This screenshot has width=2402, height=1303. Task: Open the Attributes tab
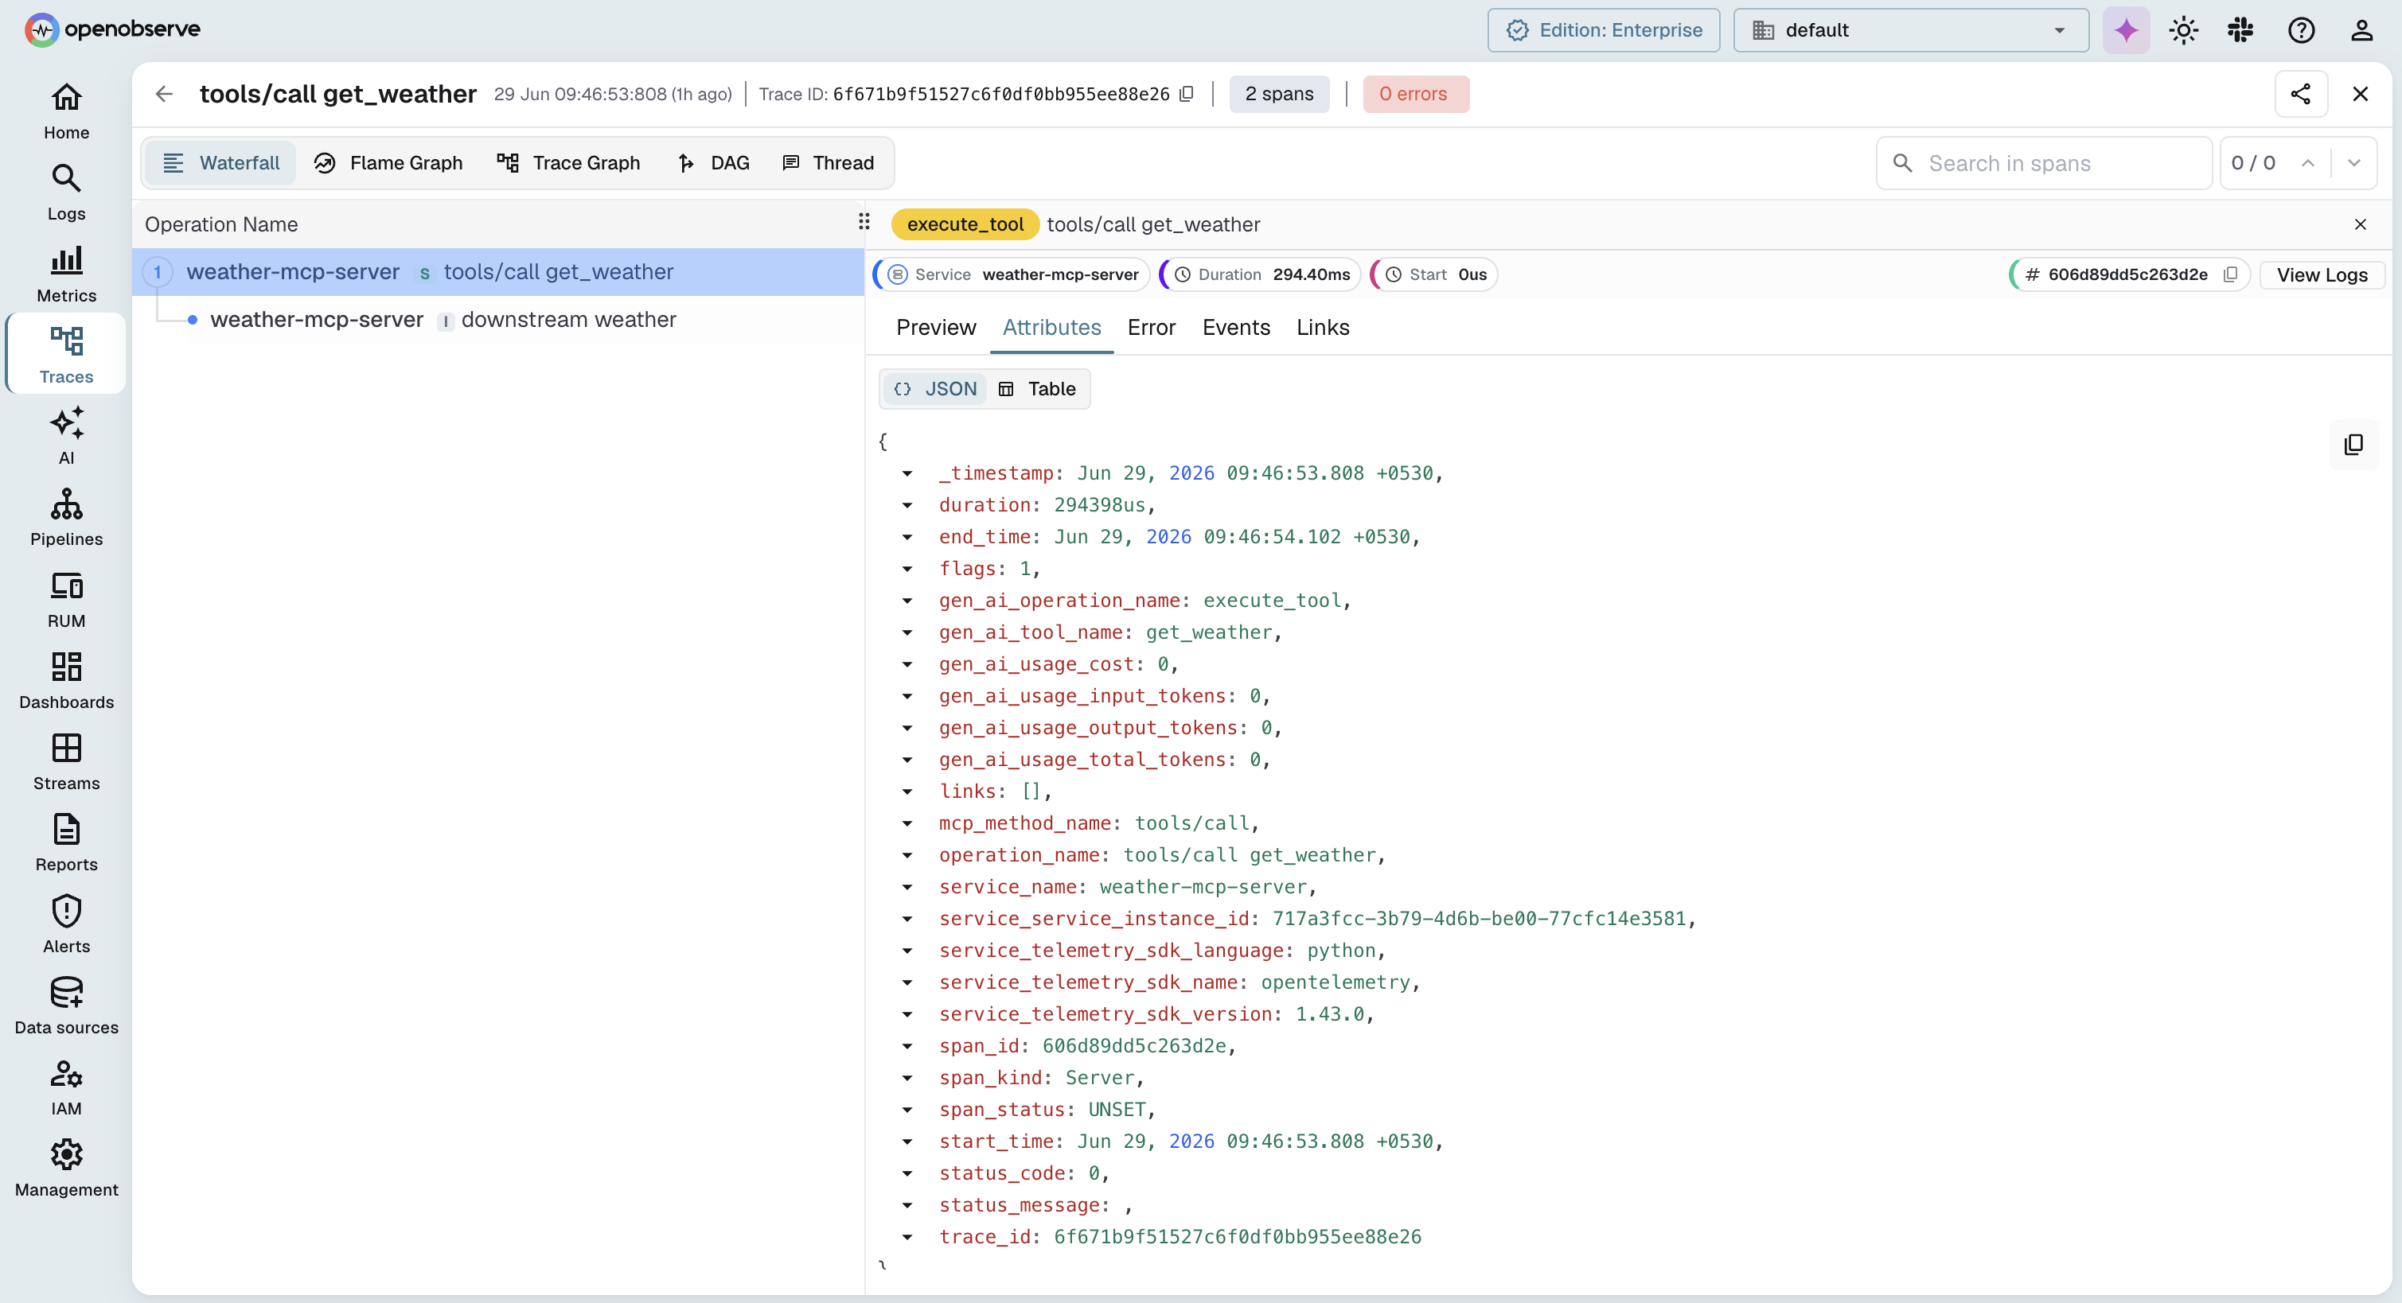click(1051, 327)
